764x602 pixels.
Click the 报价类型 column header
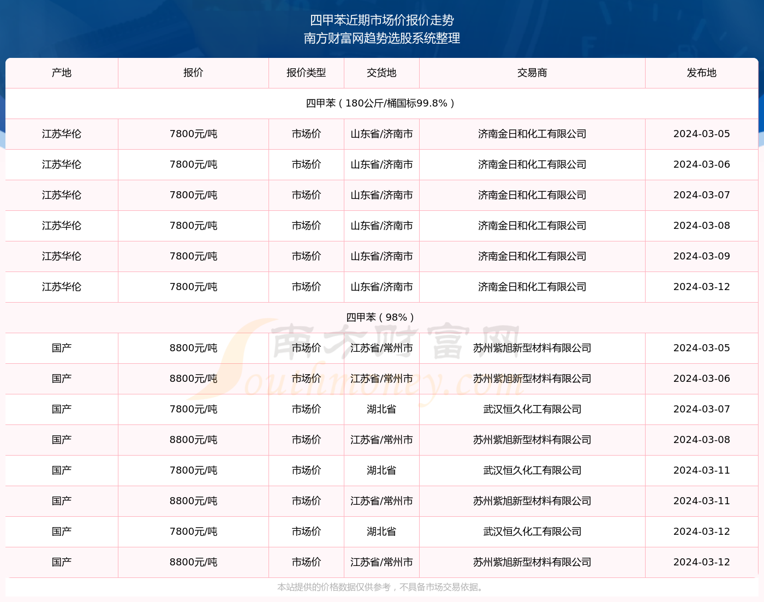click(x=306, y=73)
